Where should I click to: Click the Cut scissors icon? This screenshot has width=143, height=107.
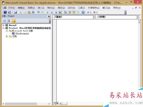pos(21,13)
